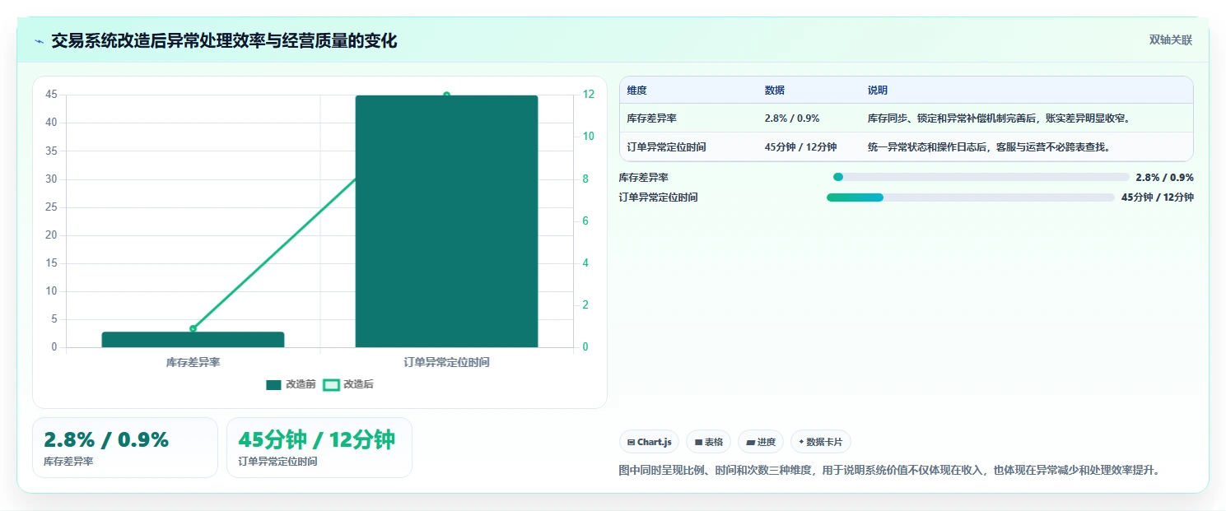Open the 45分钟 / 12分钟 data card
This screenshot has height=511, width=1226.
[x=319, y=448]
